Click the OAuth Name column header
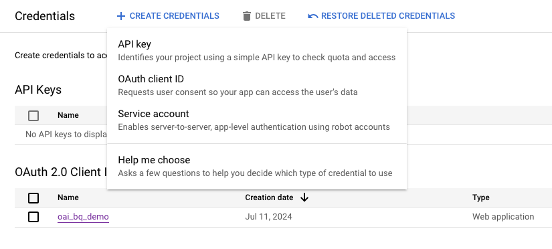The height and width of the screenshot is (249, 552). tap(68, 197)
